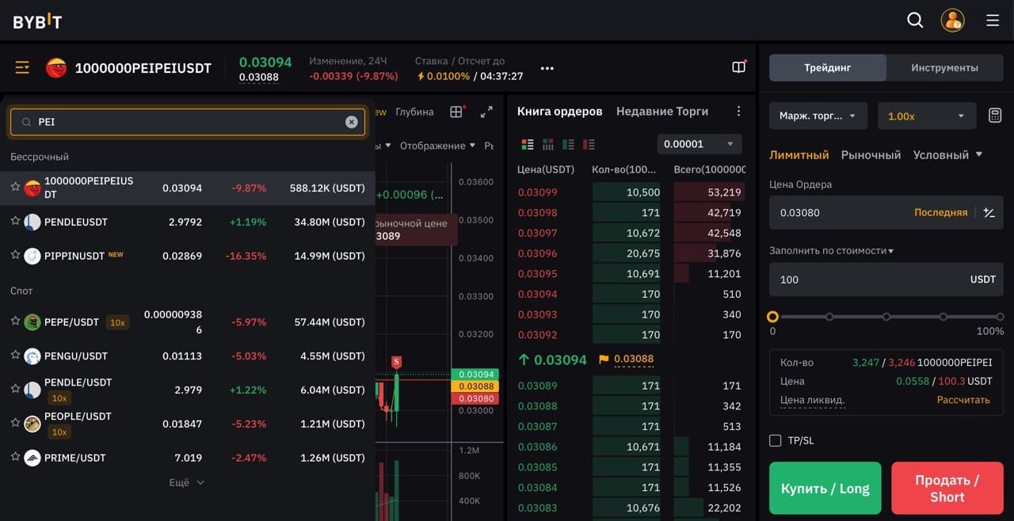Click the order price input 0.03080
Screen dimensions: 1014x521
pyautogui.click(x=840, y=212)
